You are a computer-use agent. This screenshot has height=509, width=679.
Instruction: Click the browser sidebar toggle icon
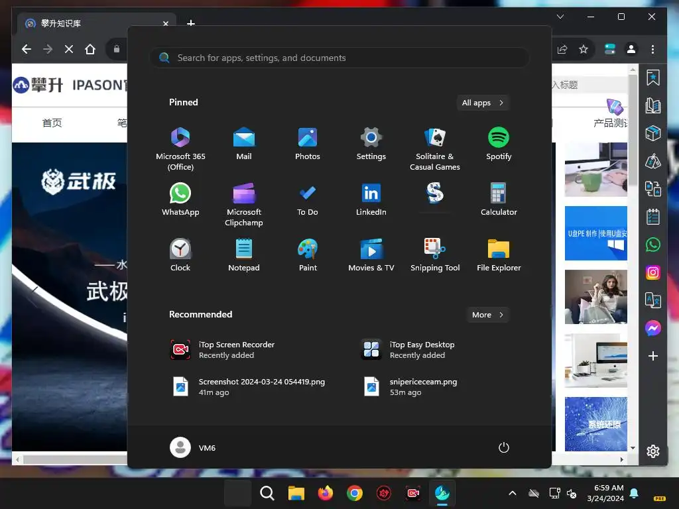[x=610, y=49]
